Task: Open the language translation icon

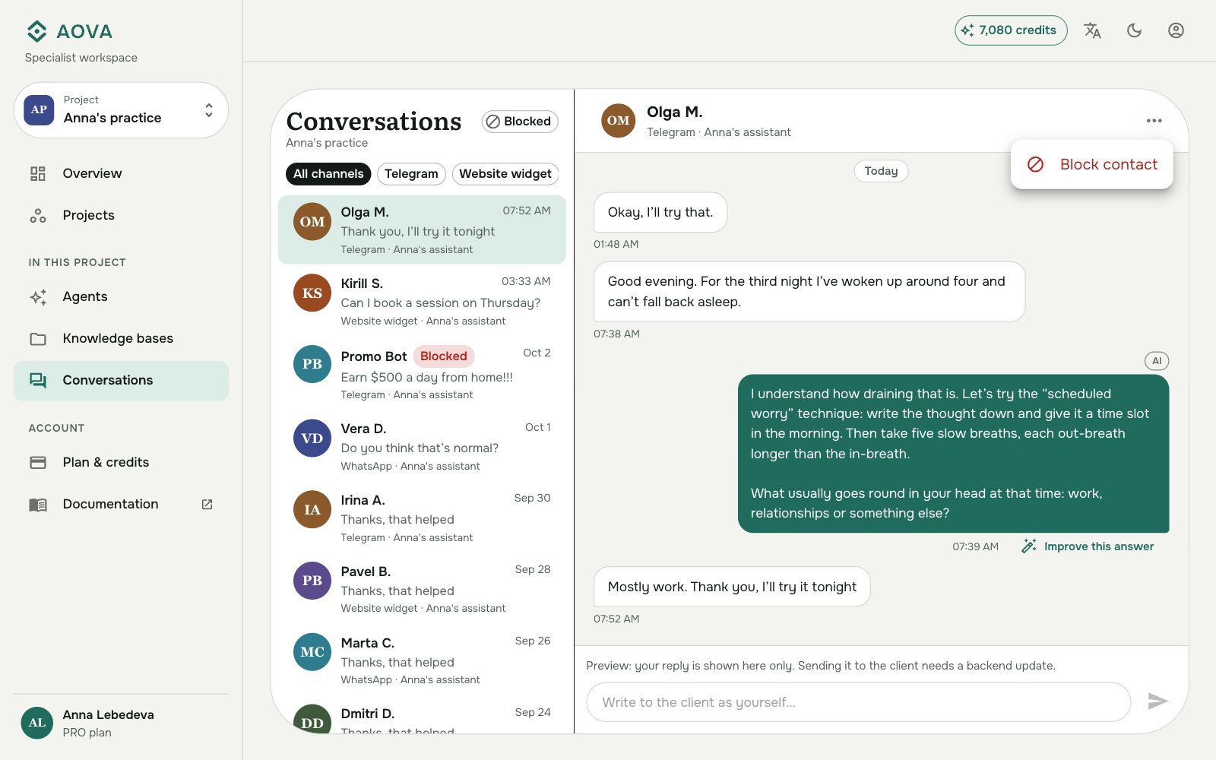Action: pyautogui.click(x=1092, y=30)
